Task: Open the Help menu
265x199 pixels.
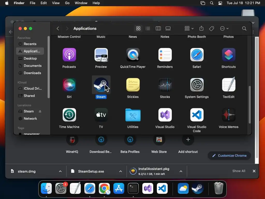Action: pos(96,3)
